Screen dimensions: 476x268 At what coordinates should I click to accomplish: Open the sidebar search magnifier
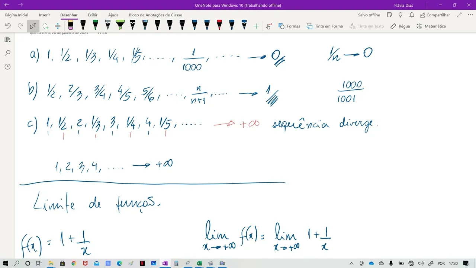7,53
